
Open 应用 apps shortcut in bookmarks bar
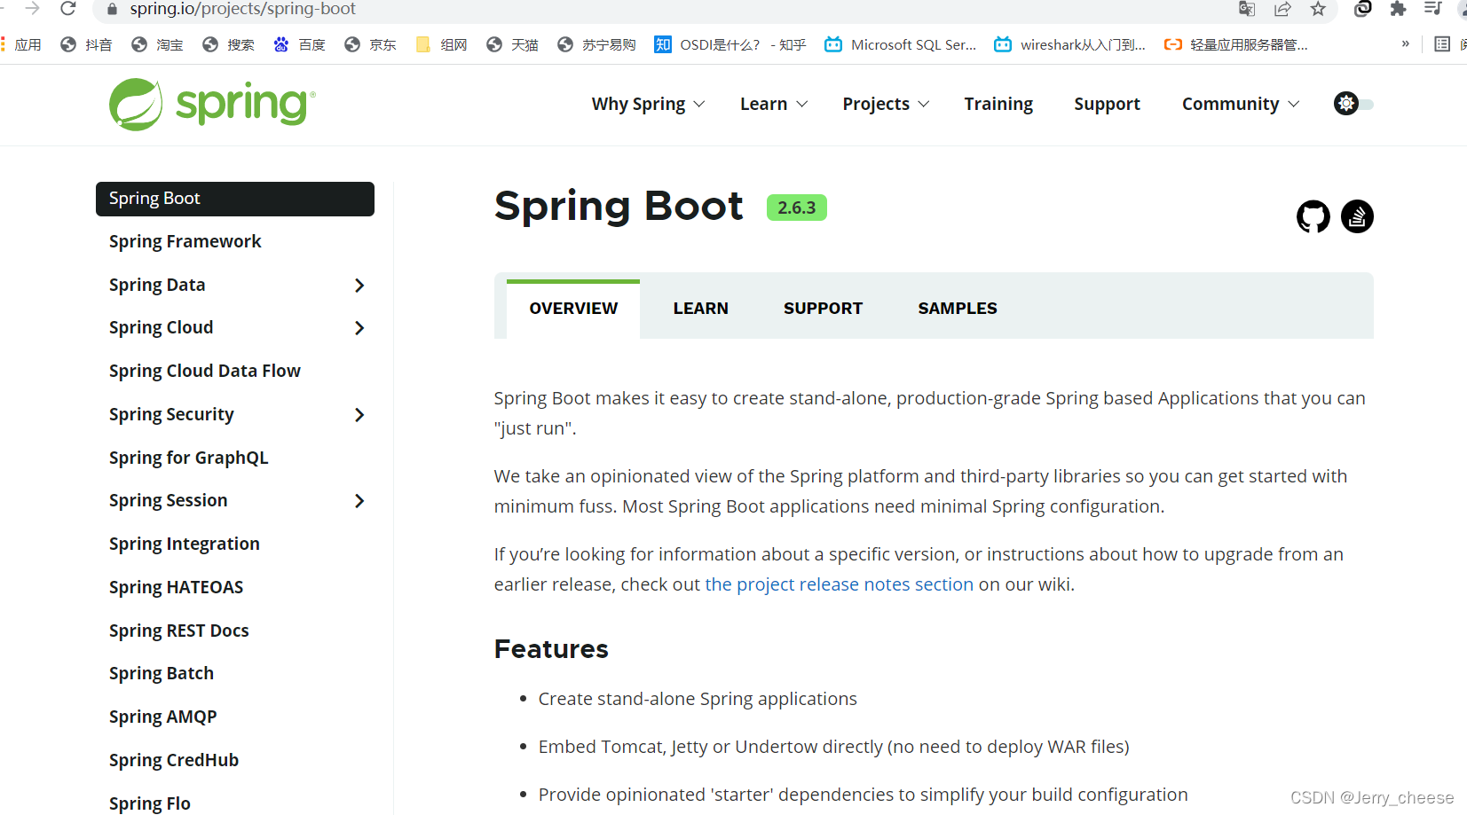pyautogui.click(x=21, y=44)
